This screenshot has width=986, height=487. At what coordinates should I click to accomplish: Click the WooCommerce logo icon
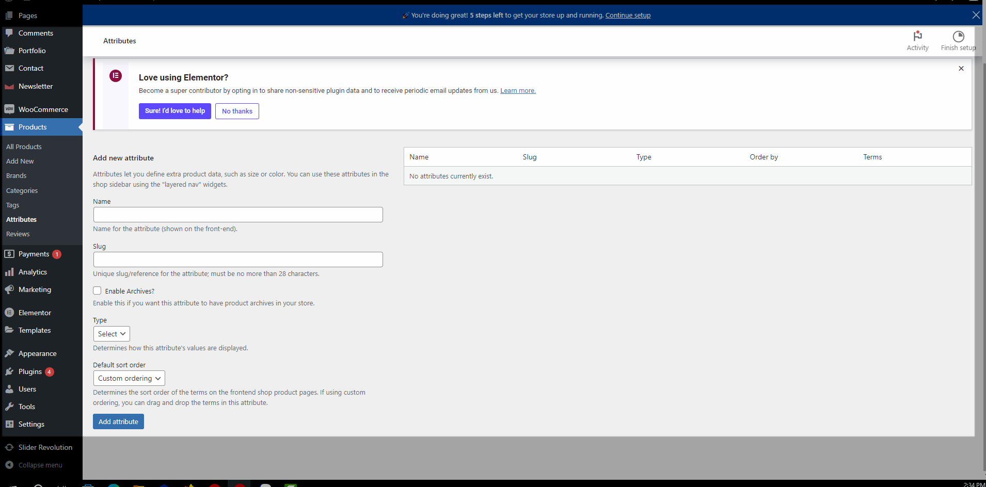coord(9,109)
